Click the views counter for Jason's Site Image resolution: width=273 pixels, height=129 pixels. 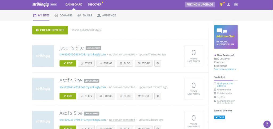[x=194, y=56]
